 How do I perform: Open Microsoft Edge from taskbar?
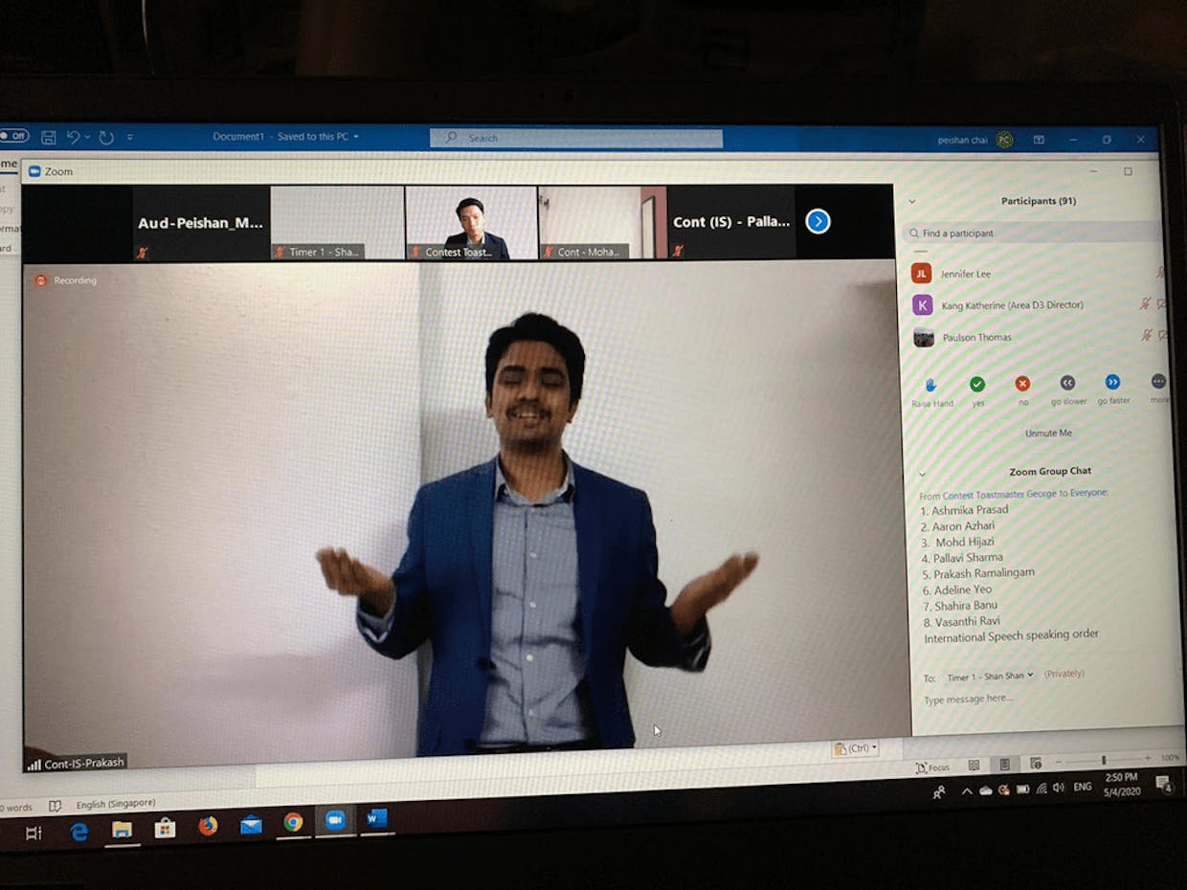coord(78,831)
